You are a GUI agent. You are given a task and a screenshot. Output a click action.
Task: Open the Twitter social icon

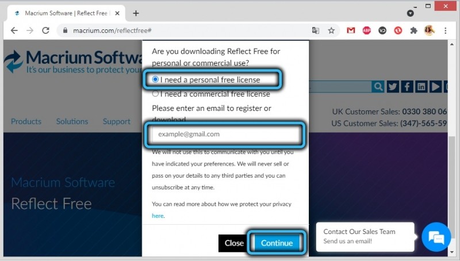393,86
